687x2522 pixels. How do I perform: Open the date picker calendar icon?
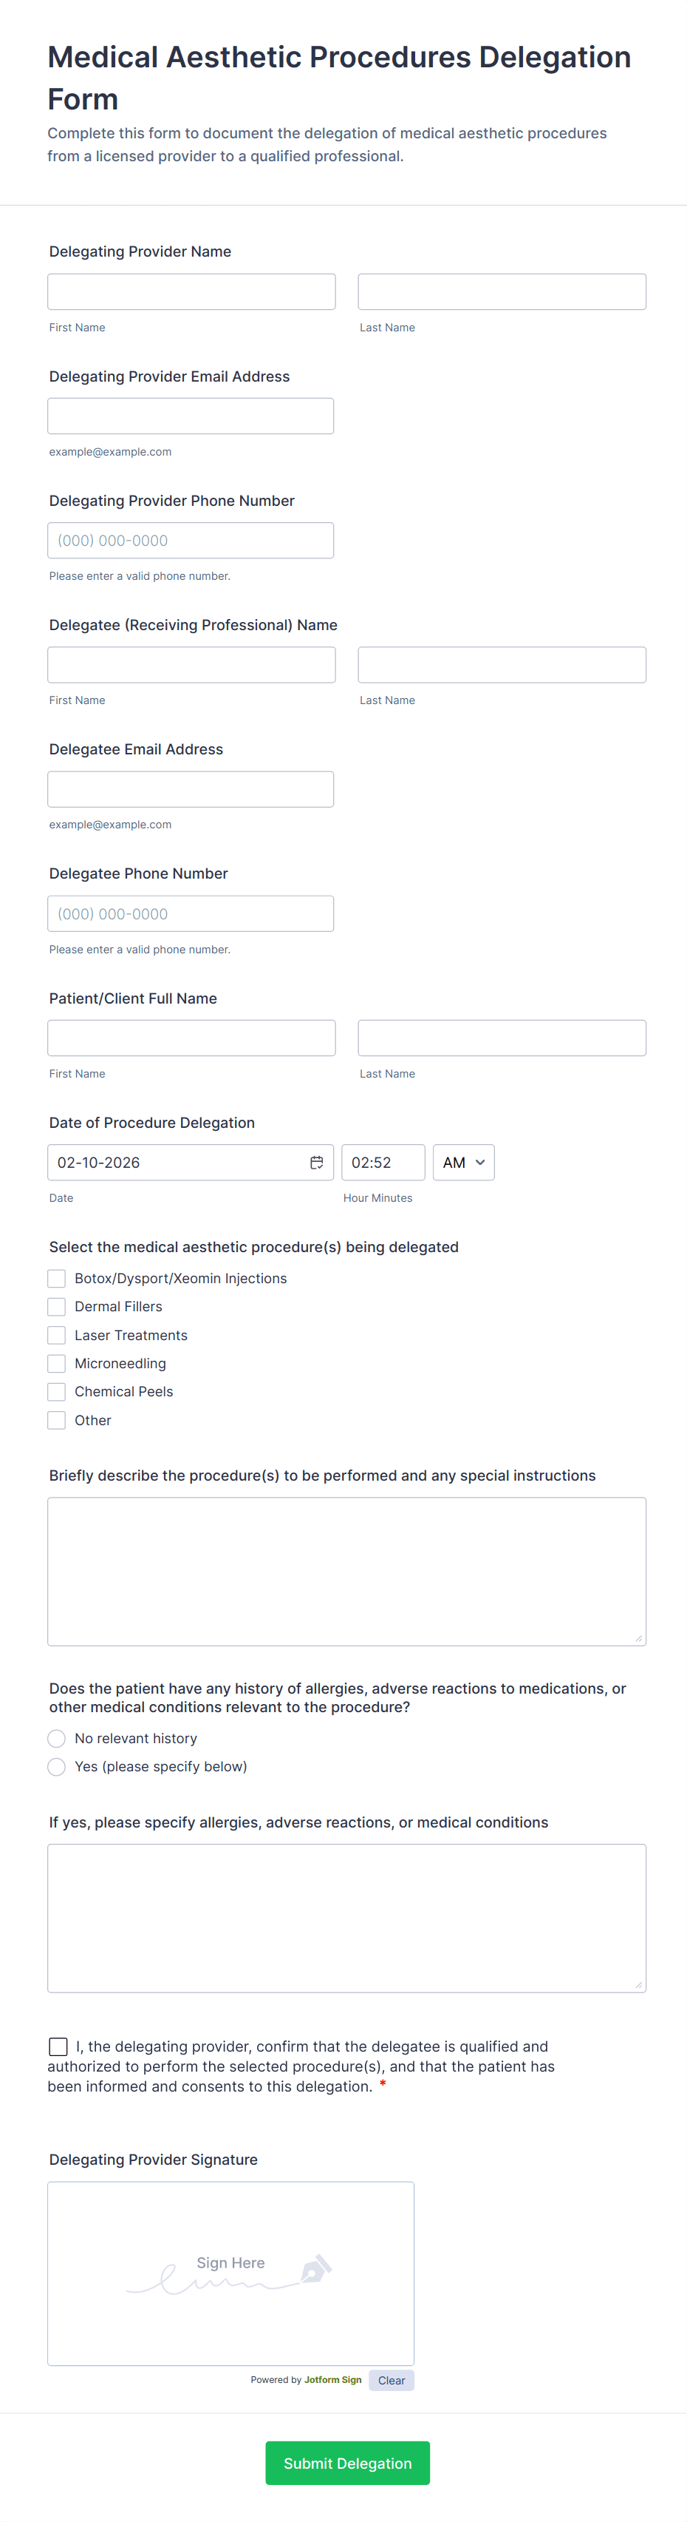tap(317, 1162)
